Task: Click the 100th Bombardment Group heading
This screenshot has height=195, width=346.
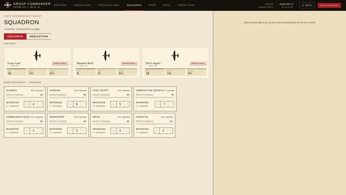Action: point(23,16)
